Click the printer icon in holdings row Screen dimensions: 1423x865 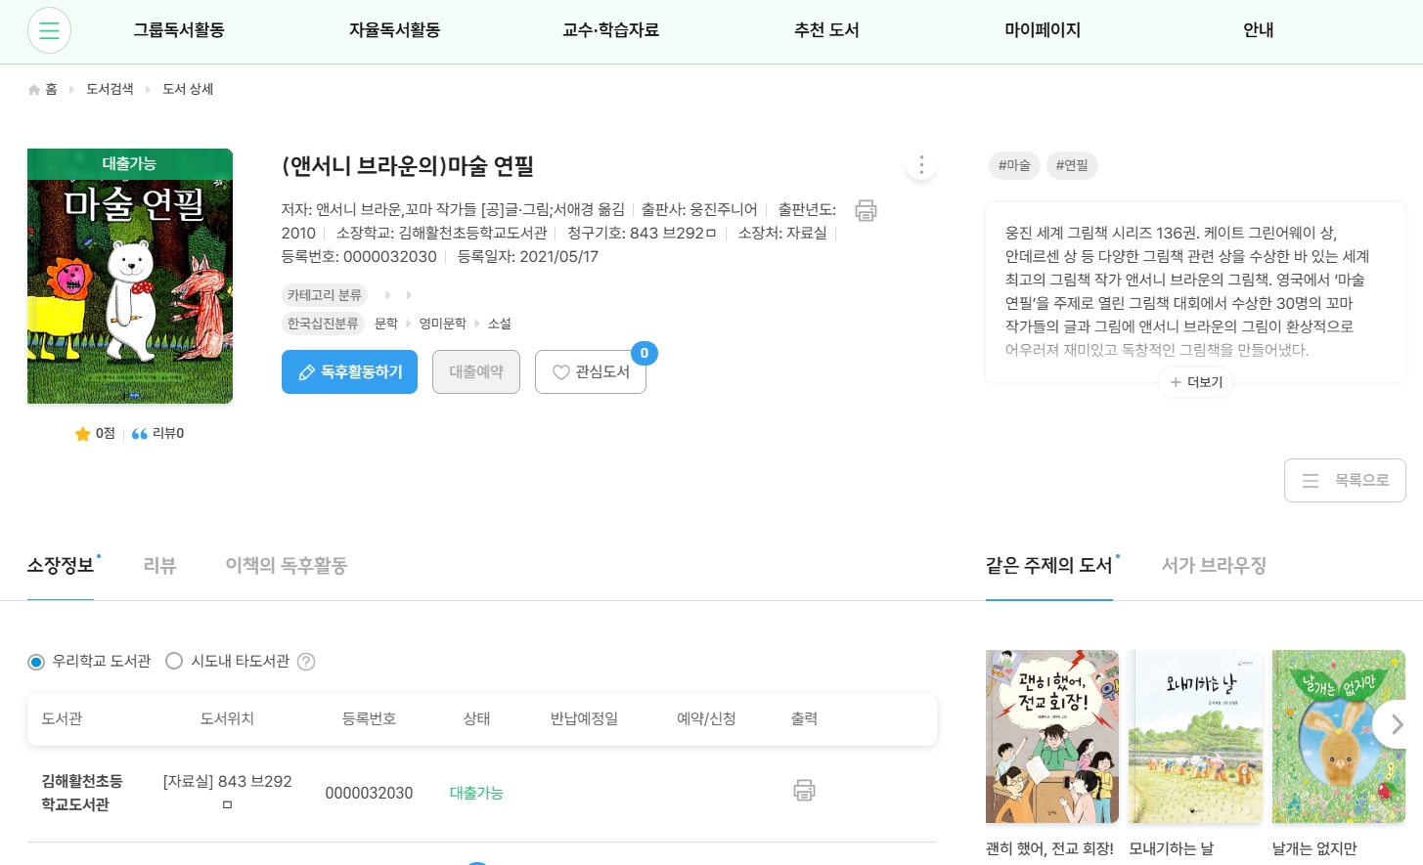[804, 791]
